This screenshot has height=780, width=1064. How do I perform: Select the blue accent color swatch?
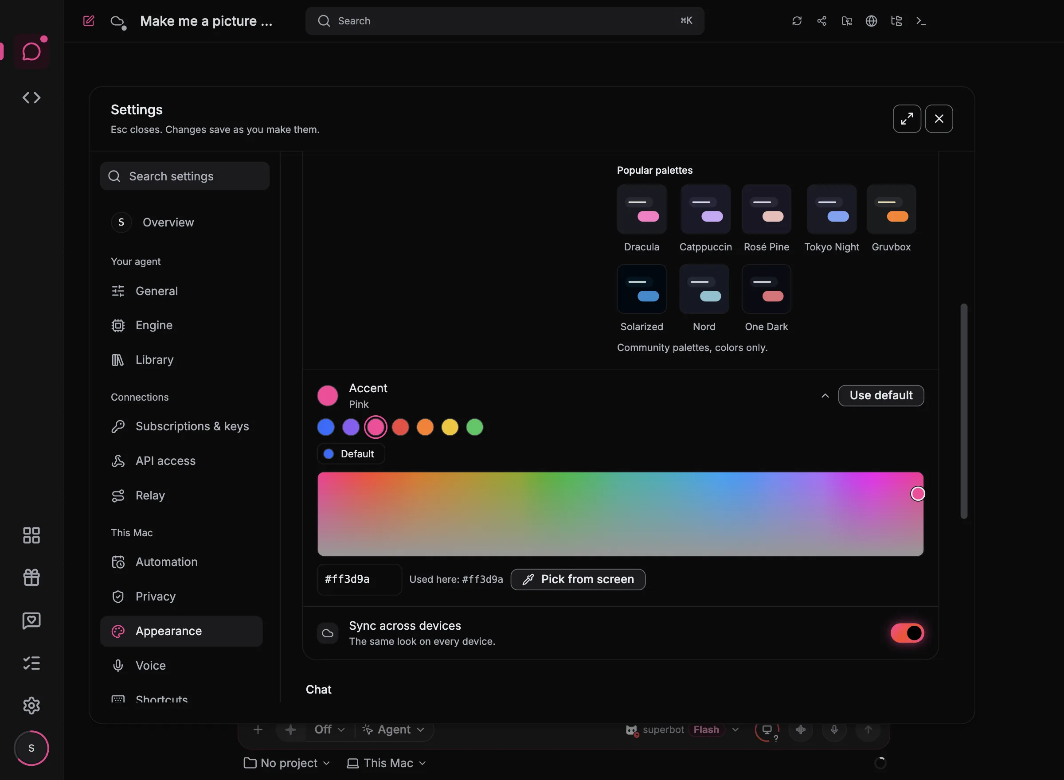click(x=326, y=427)
